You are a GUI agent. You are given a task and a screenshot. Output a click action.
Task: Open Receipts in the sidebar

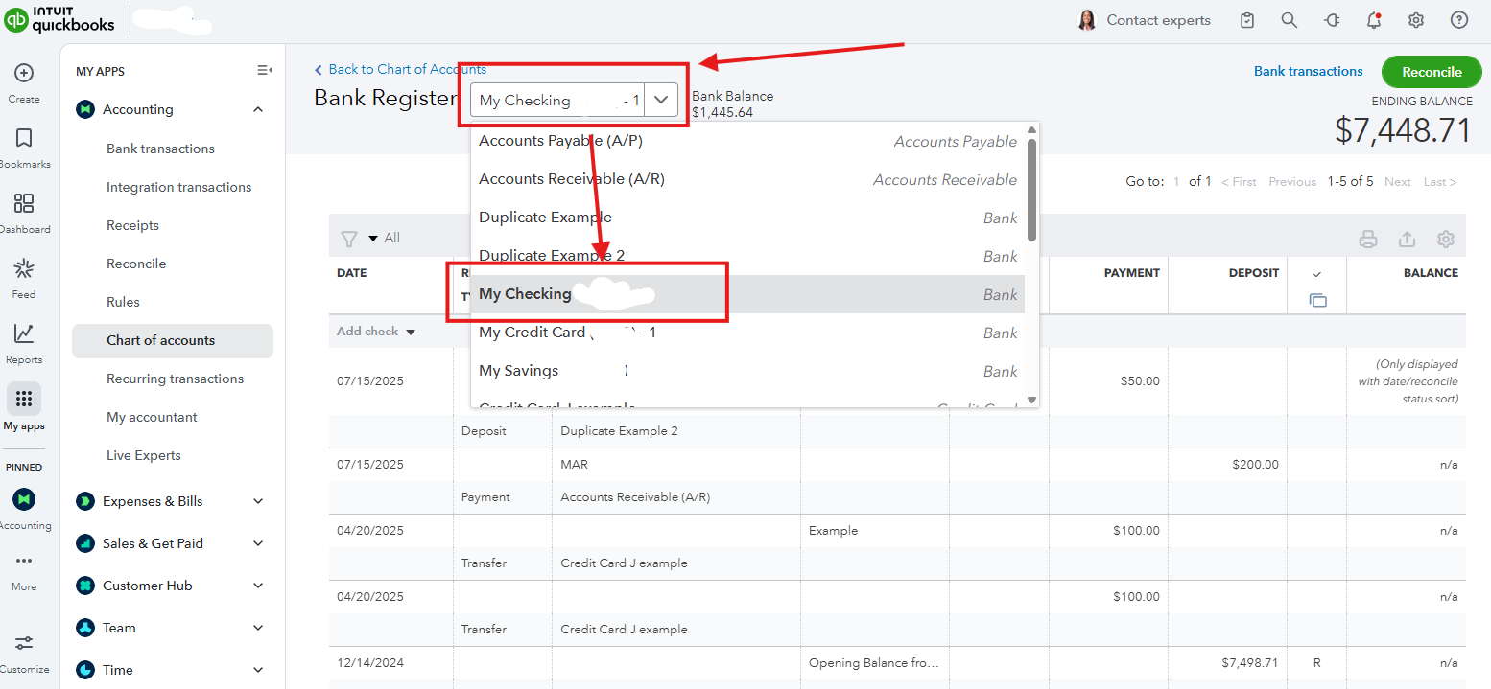click(x=132, y=225)
